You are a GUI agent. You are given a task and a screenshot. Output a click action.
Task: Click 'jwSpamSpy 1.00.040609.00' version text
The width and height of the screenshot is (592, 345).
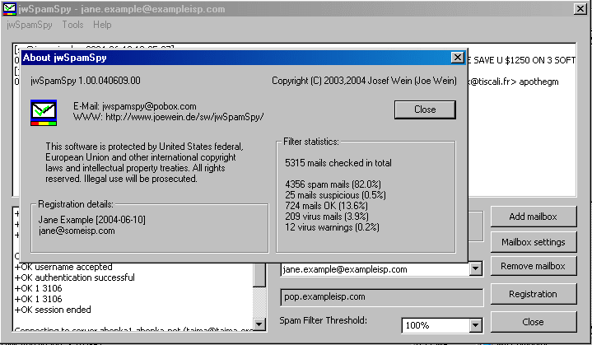point(86,81)
